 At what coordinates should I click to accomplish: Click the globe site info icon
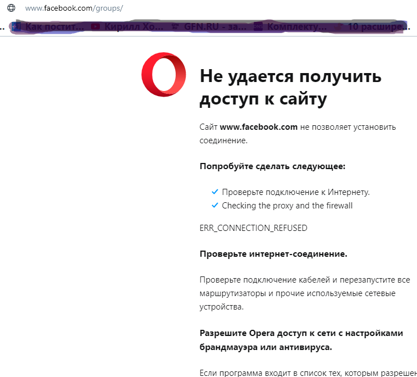[11, 8]
